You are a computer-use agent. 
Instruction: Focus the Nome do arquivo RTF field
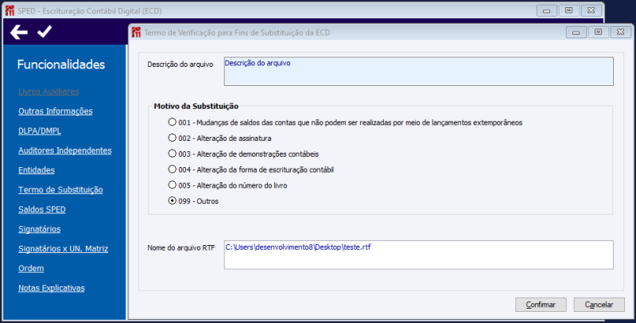(x=419, y=255)
